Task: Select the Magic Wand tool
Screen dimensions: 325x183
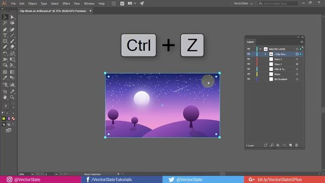Action: pos(5,23)
